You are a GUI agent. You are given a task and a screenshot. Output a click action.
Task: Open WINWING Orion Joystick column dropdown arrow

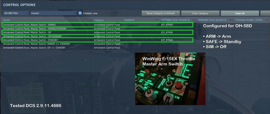pyautogui.click(x=230, y=20)
